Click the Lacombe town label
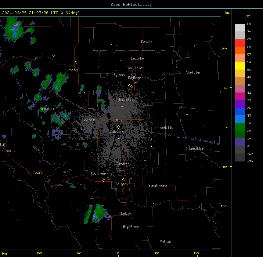Image resolution: width=263 pixels, height=257 pixels. pos(137,58)
